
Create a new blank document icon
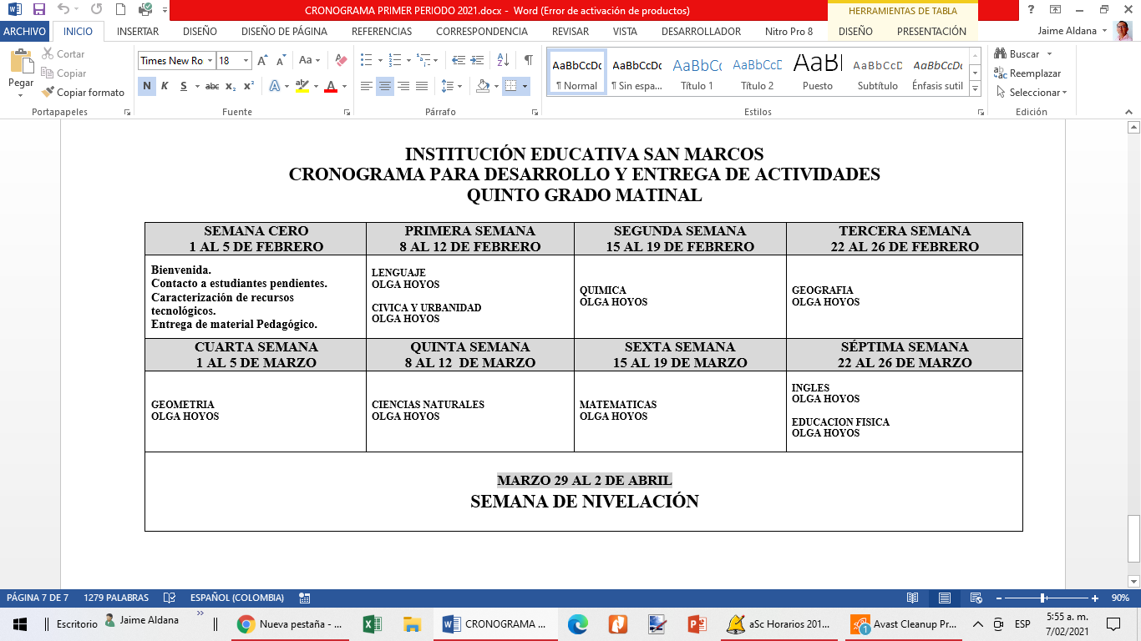pyautogui.click(x=121, y=10)
